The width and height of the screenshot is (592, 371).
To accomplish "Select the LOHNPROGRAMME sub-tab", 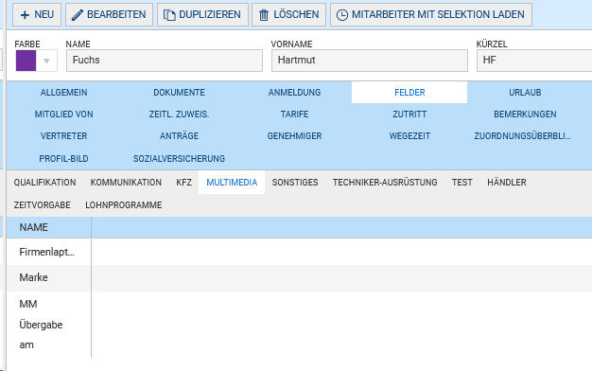I will tap(124, 205).
